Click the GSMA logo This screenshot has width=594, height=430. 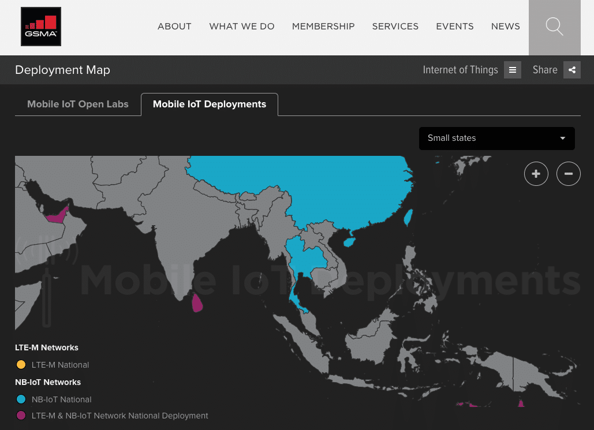point(41,27)
